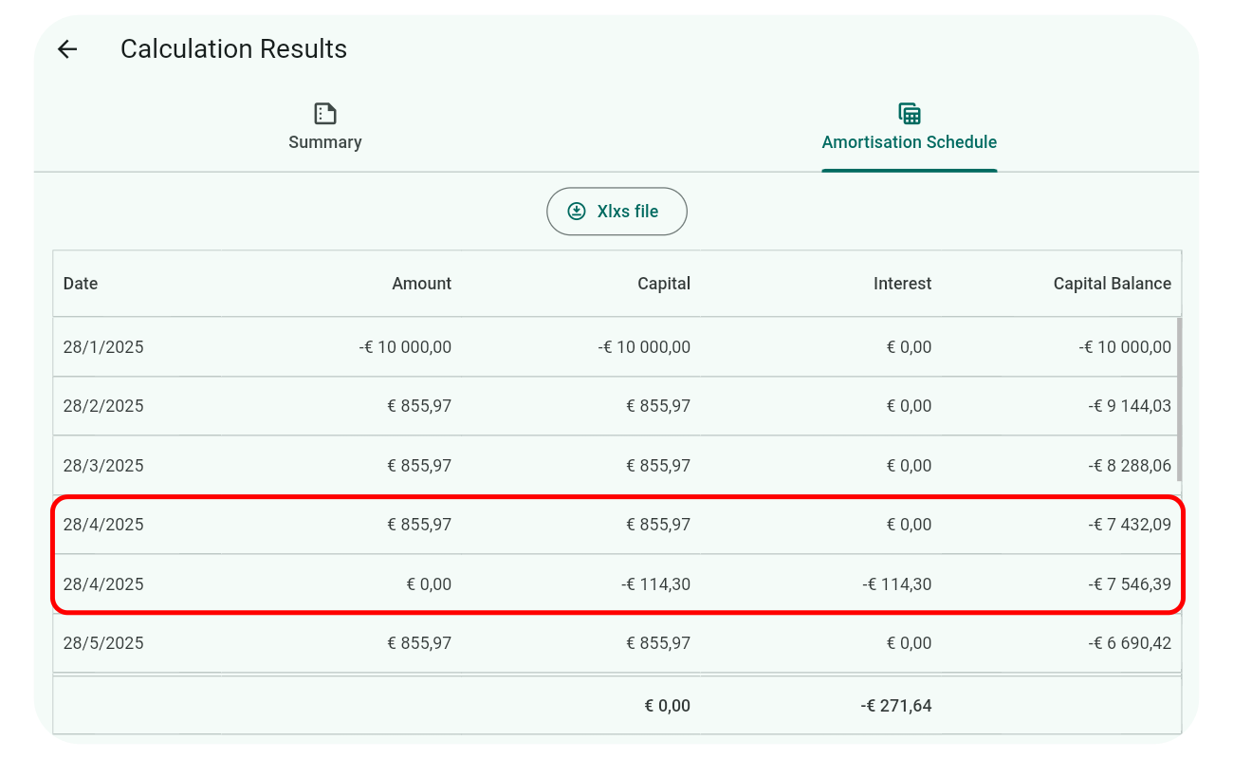The height and width of the screenshot is (759, 1233).
Task: Click the Summary document icon
Action: [325, 114]
